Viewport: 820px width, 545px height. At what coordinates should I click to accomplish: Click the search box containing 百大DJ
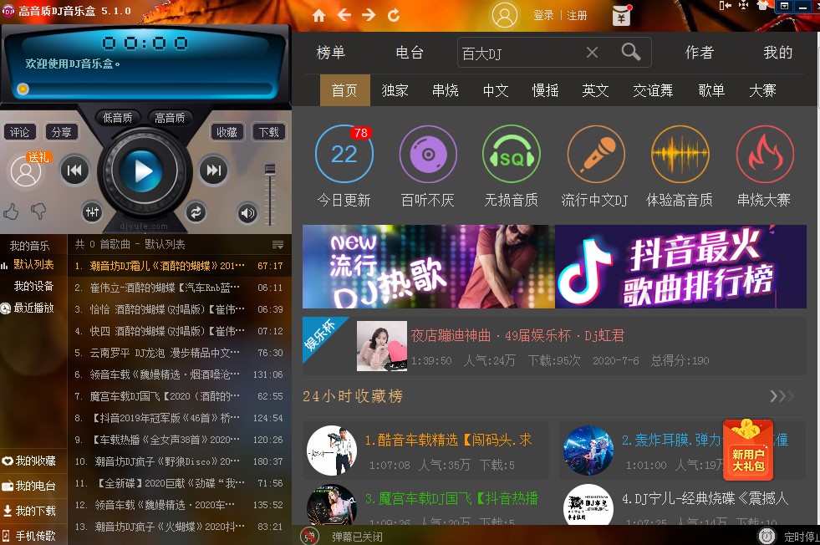[x=518, y=52]
